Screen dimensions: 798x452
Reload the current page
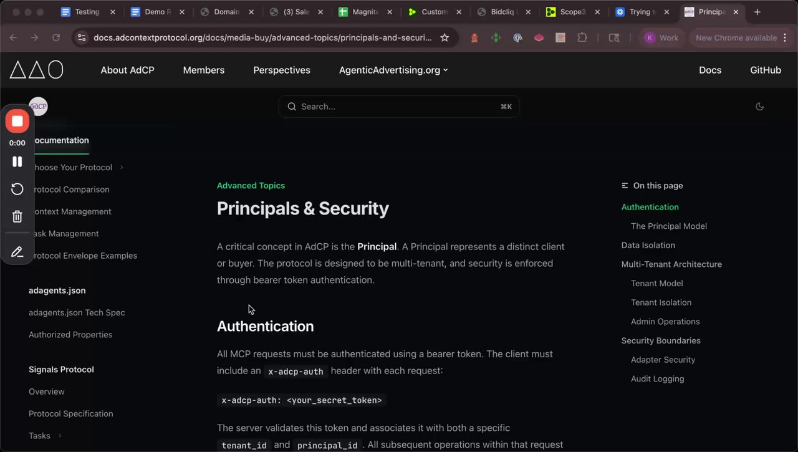coord(56,37)
